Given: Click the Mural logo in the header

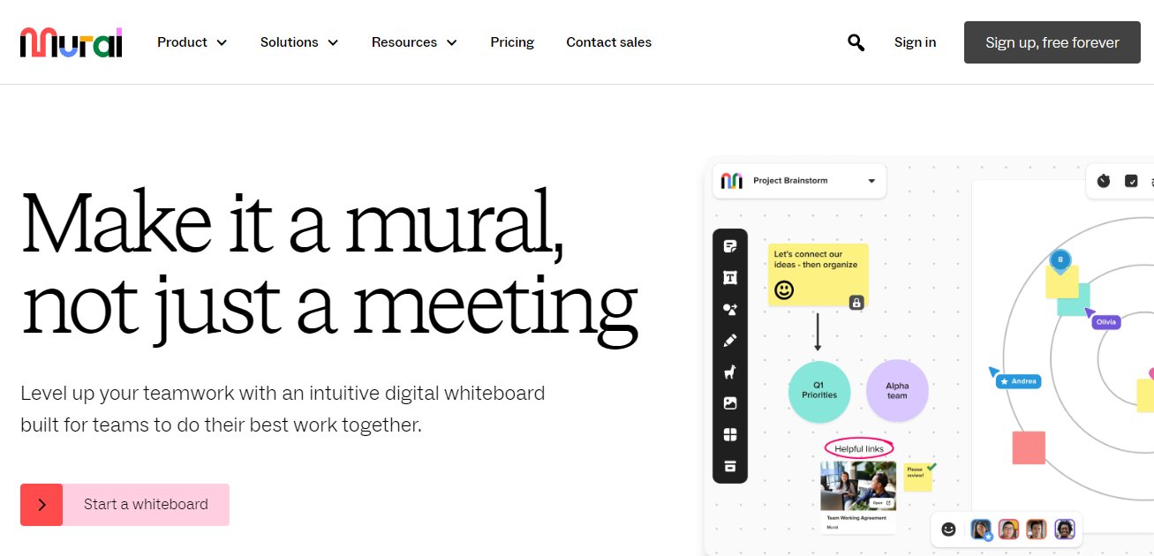Looking at the screenshot, I should pos(71,42).
